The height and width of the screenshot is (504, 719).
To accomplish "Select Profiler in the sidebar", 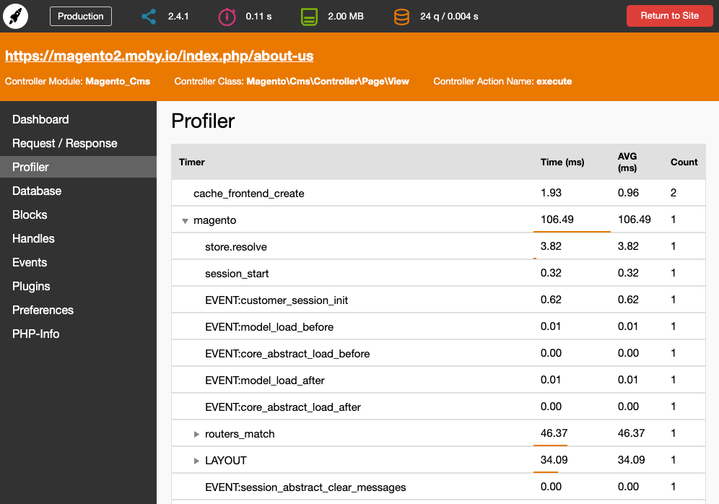I will tap(78, 167).
